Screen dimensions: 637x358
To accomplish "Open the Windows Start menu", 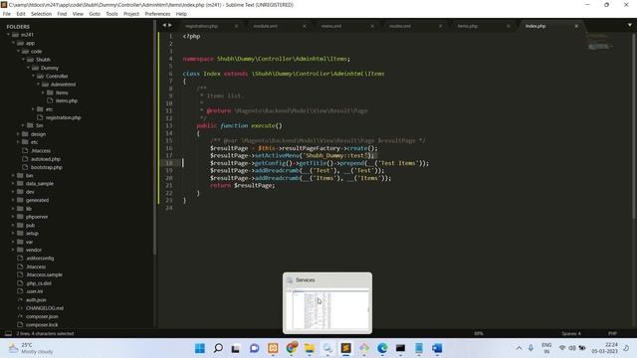I will [200, 348].
